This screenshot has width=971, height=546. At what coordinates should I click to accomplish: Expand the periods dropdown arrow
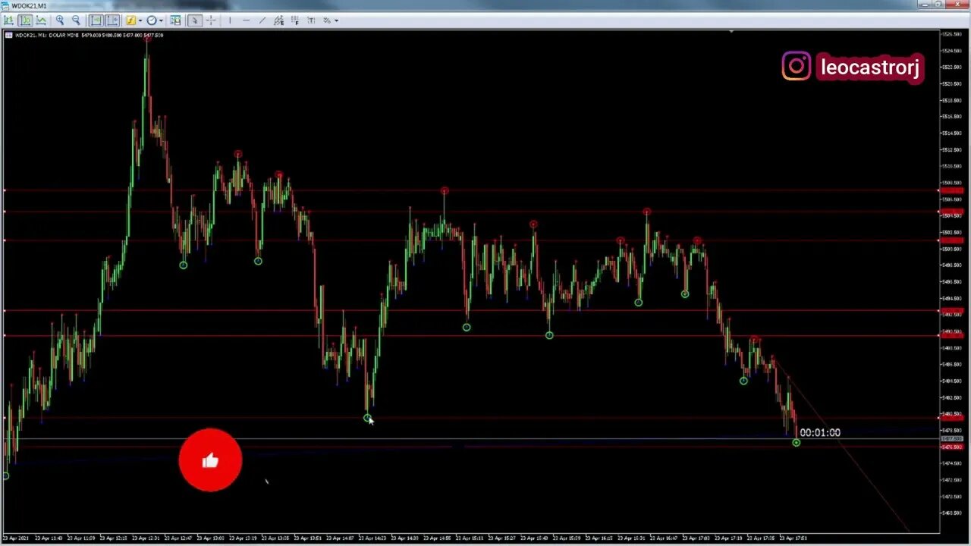161,20
